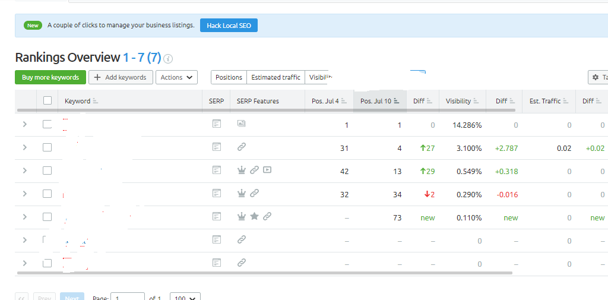Viewport: 608px width, 300px height.
Task: Open SERP snapshot for 0.290% visibility row
Action: coord(217,193)
